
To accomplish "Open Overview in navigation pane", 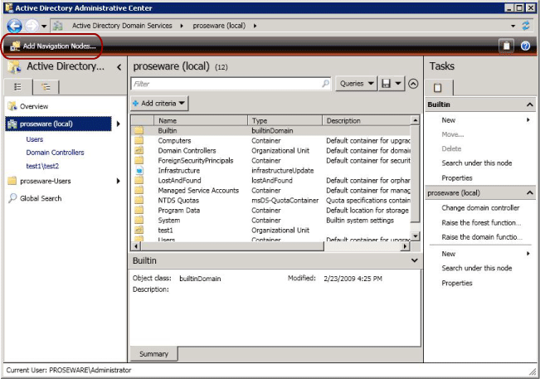I will pos(34,106).
